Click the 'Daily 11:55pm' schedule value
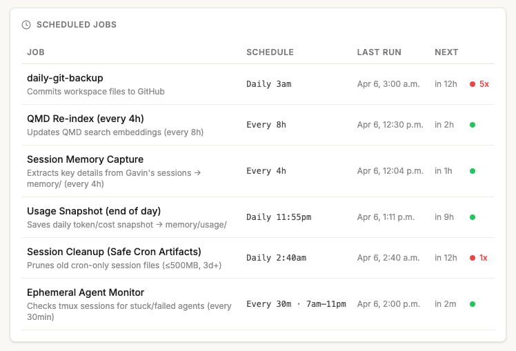This screenshot has width=516, height=351. pos(279,217)
